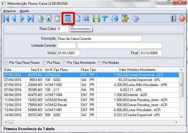Choose Por Tipo Movimento radio option
Image resolution: width=188 pixels, height=133 pixels.
(x=79, y=63)
